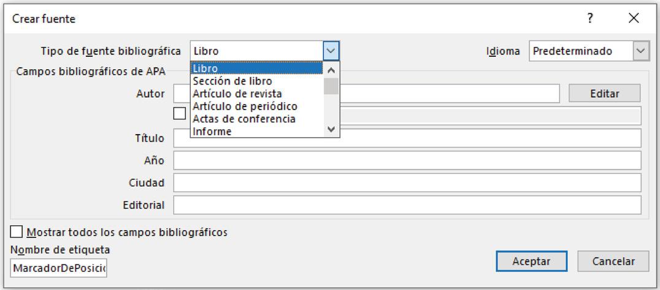This screenshot has height=290, width=660.
Task: Close the Crear fuente dialog
Action: point(634,18)
